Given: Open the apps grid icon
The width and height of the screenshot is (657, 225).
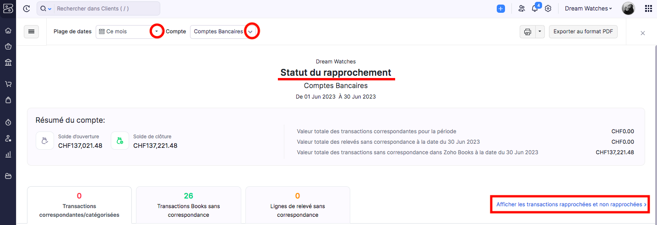Looking at the screenshot, I should 648,8.
